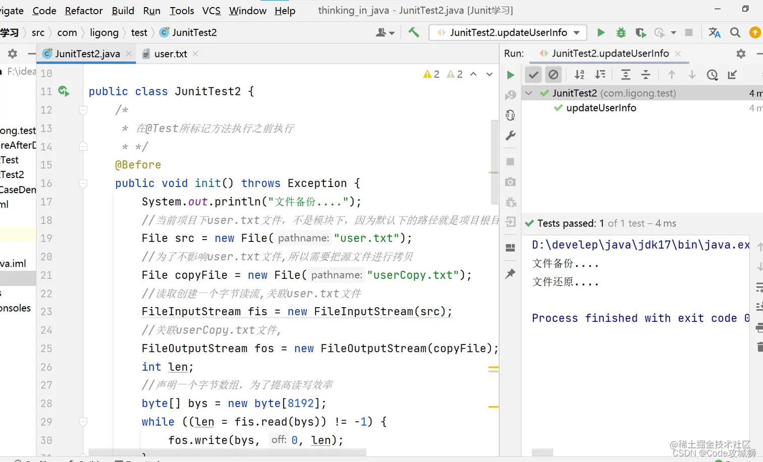
Task: Go to next failed test down arrow
Action: (x=692, y=75)
